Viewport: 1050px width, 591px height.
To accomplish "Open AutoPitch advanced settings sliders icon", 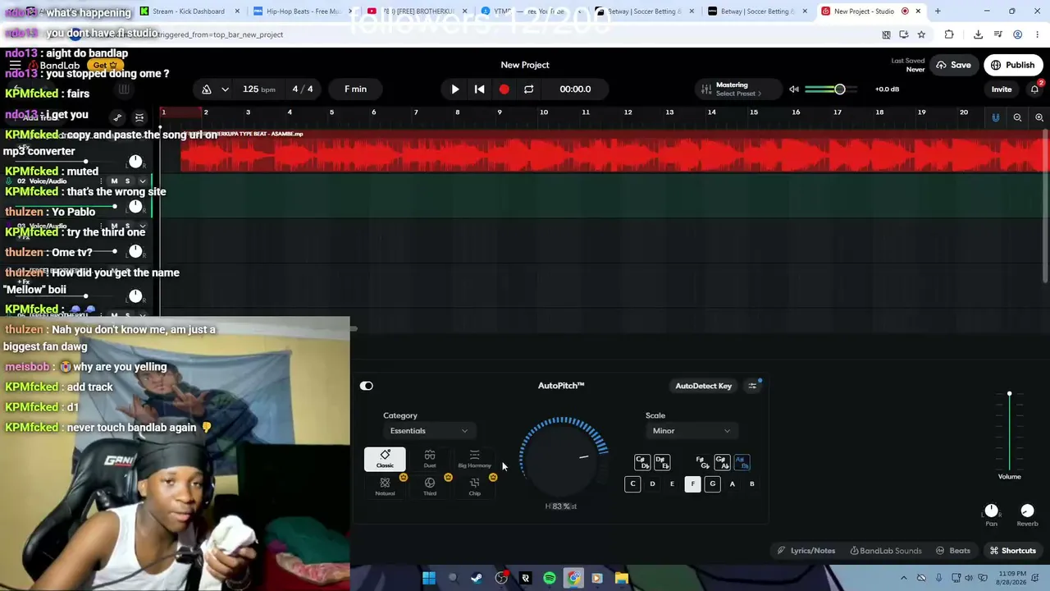I will click(x=752, y=386).
